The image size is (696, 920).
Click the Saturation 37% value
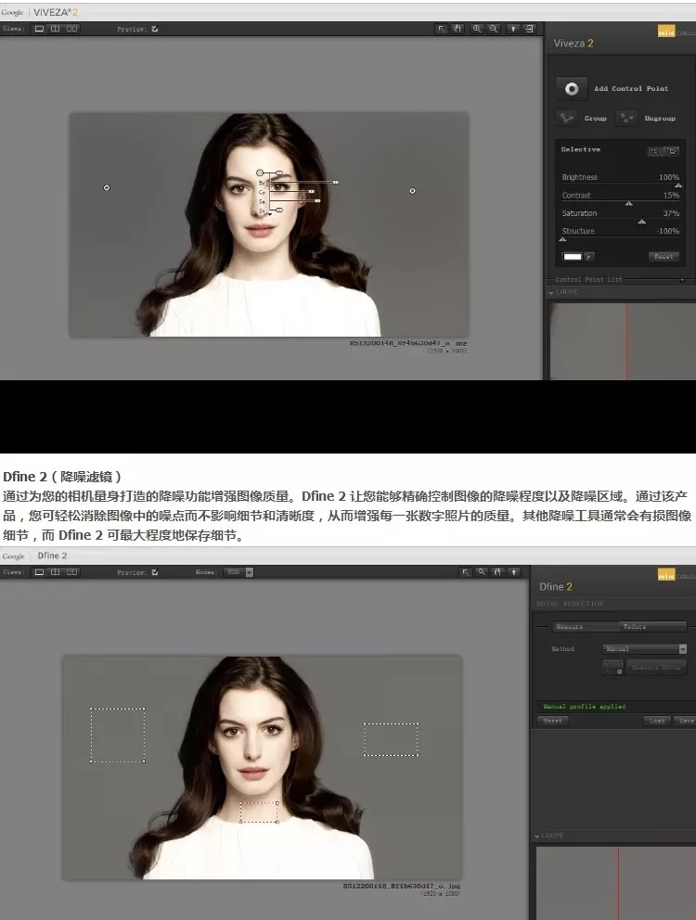point(671,213)
